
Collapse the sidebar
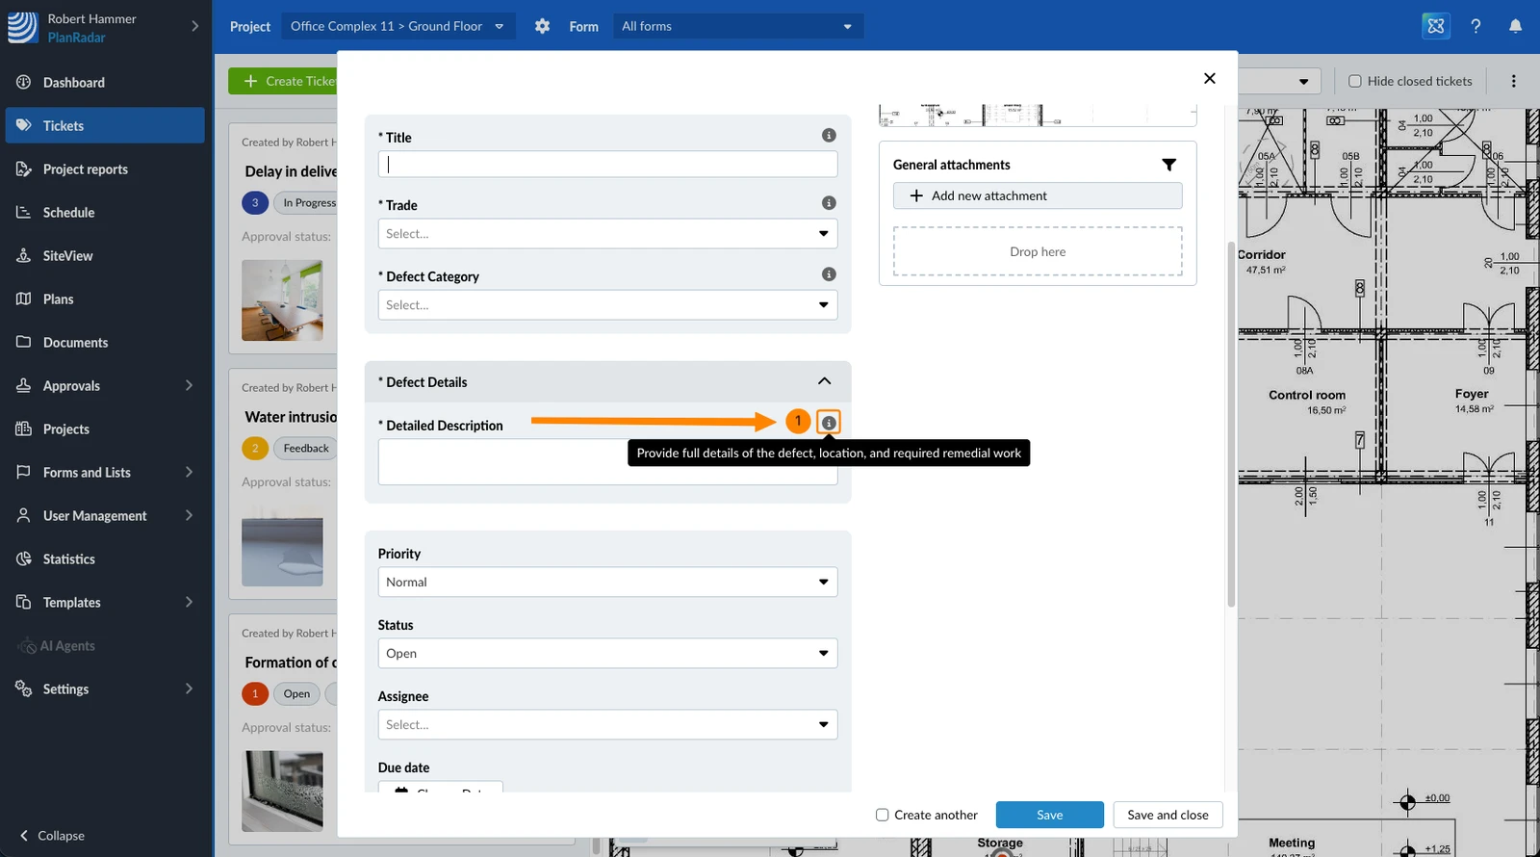[52, 836]
